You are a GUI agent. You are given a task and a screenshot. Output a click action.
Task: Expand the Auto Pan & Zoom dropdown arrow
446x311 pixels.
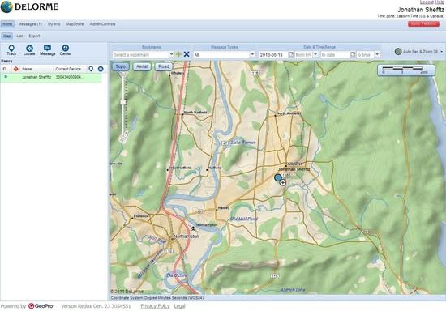442,52
